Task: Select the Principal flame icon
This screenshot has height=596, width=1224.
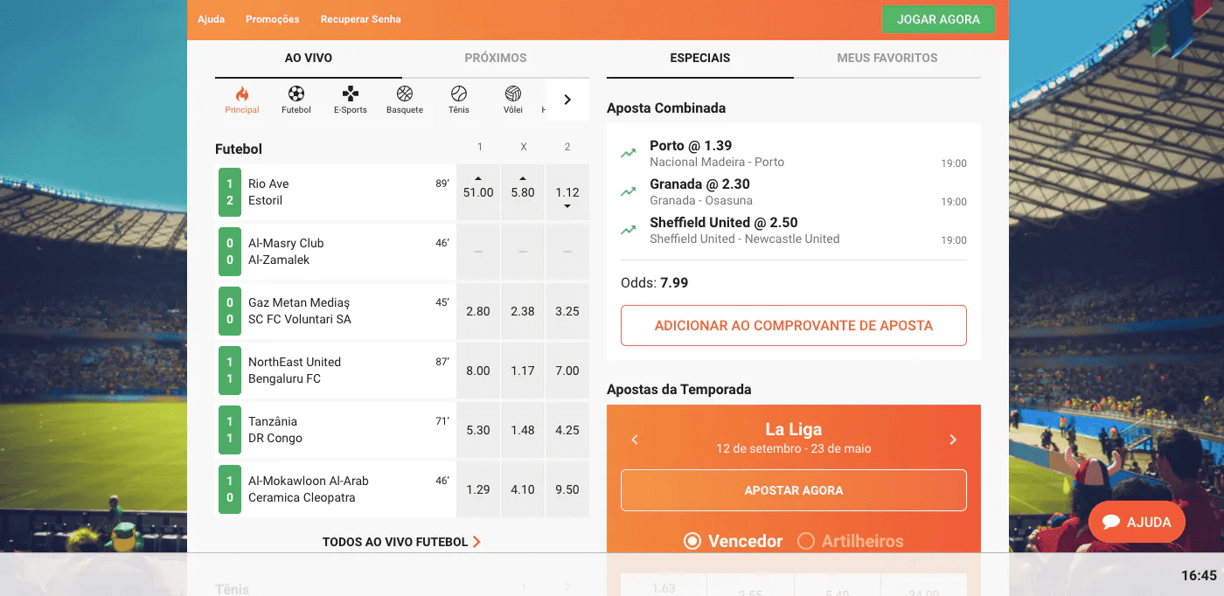Action: [x=242, y=94]
